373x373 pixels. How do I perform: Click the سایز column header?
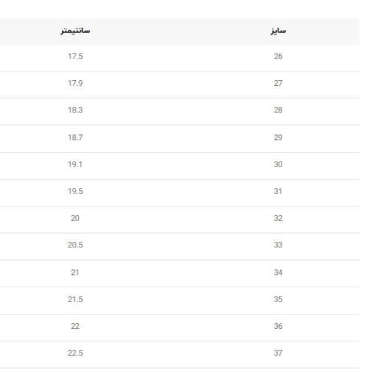(x=279, y=30)
